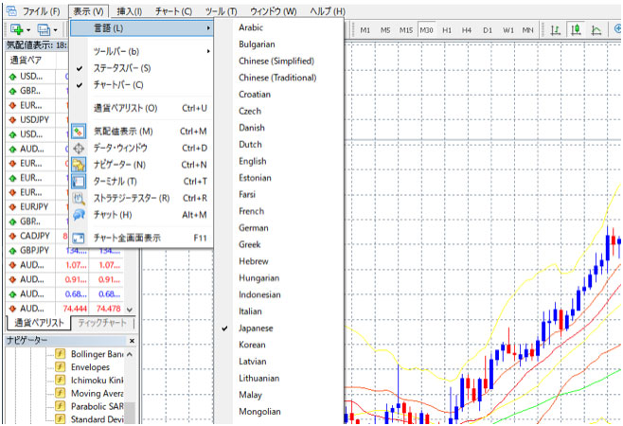
Task: Click the Bollinger Bands indicator icon
Action: coord(60,354)
